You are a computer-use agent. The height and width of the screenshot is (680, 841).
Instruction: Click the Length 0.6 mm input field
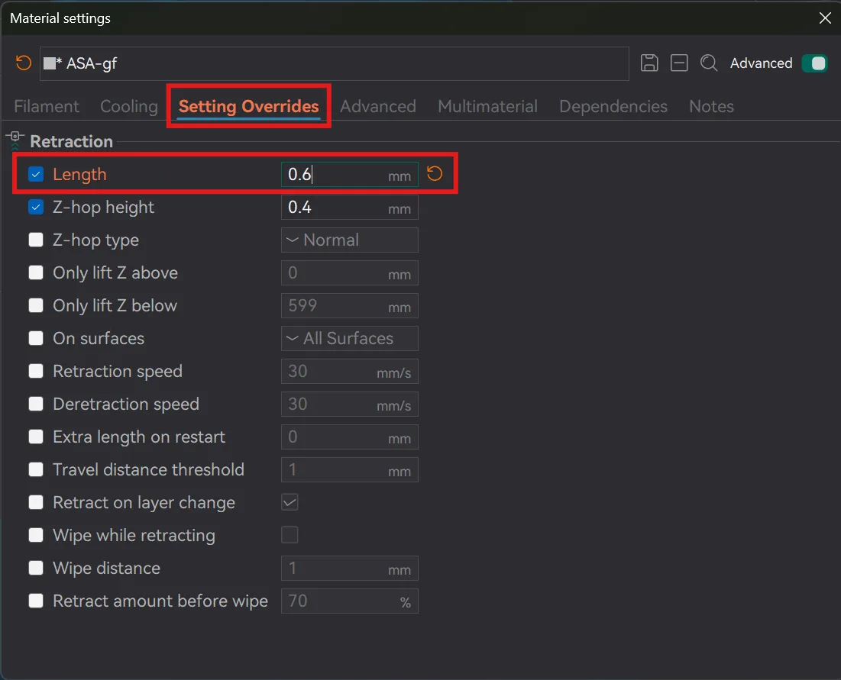tap(350, 174)
